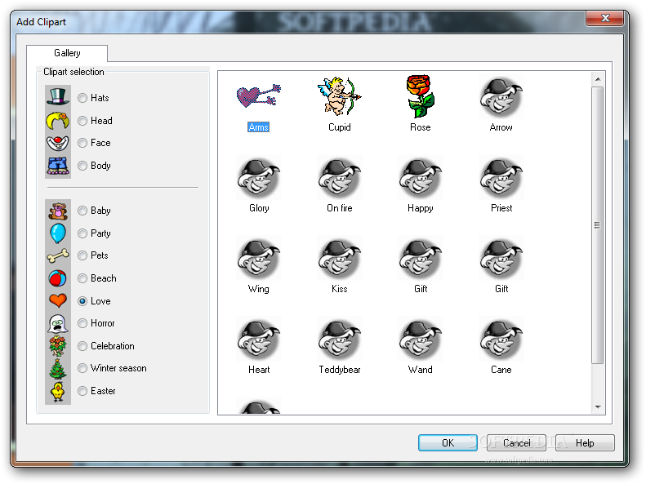Image resolution: width=646 pixels, height=484 pixels.
Task: Select the Winter season radio button
Action: (x=82, y=368)
